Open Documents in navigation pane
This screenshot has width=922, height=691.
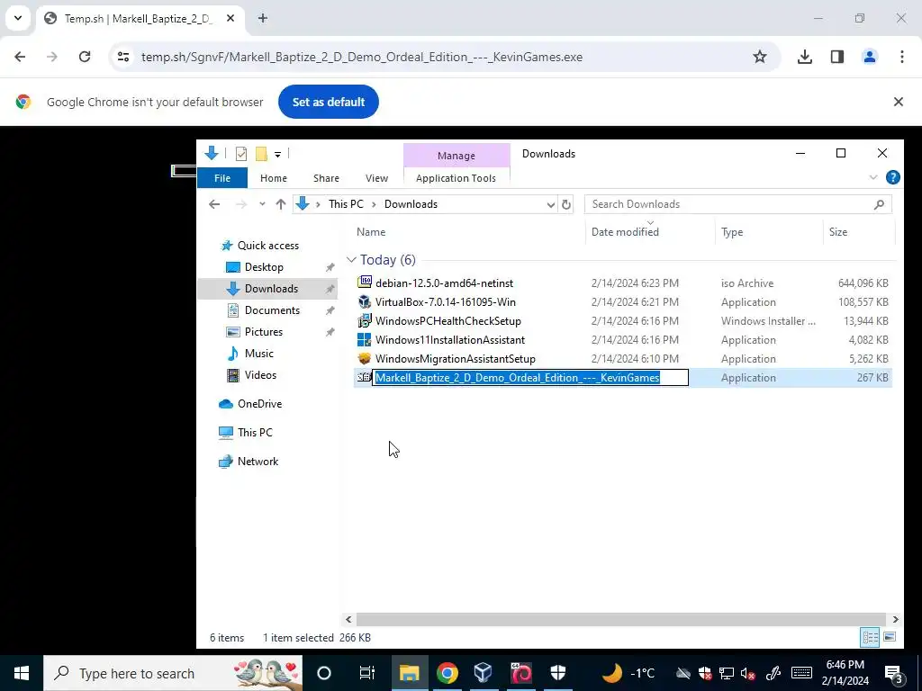coord(272,310)
